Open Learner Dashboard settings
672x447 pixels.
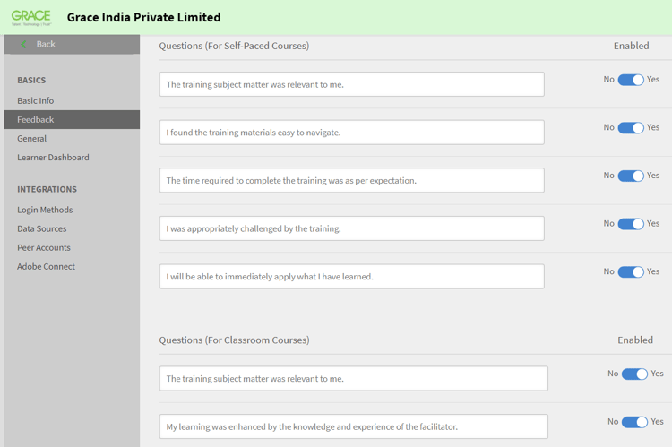pos(53,157)
